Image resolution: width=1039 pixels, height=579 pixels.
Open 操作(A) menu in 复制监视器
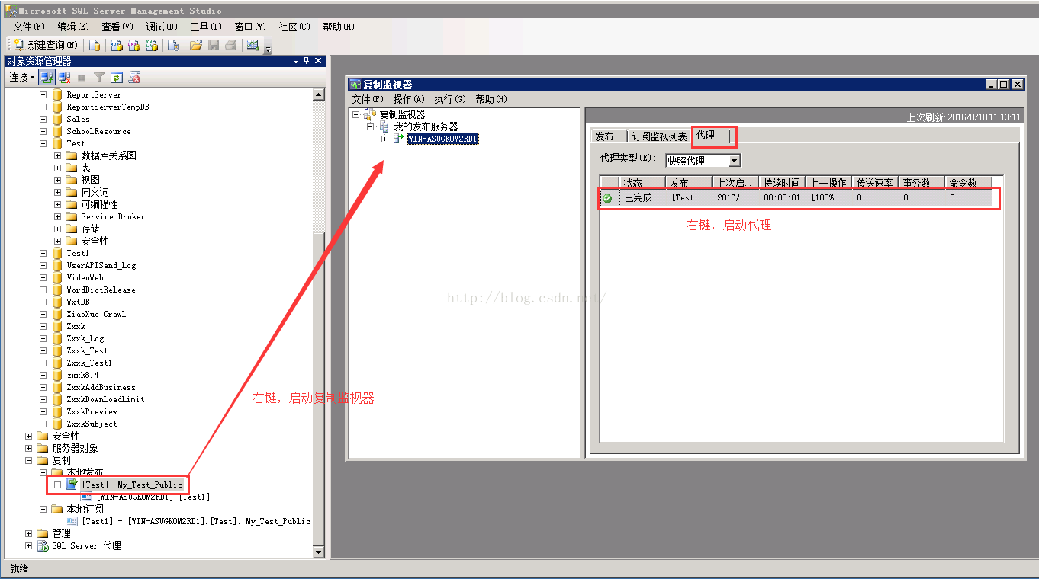pyautogui.click(x=409, y=99)
